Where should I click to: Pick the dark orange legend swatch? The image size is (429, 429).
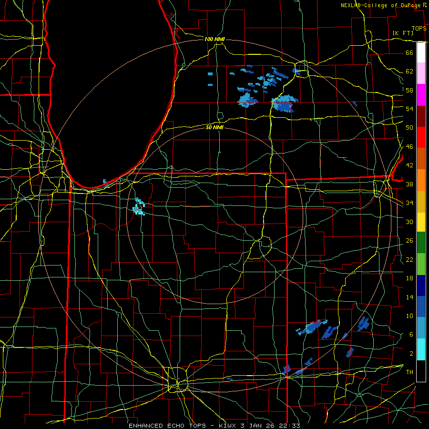[x=421, y=158]
